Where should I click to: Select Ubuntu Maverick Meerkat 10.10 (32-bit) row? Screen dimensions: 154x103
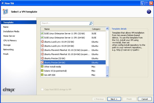[73, 50]
